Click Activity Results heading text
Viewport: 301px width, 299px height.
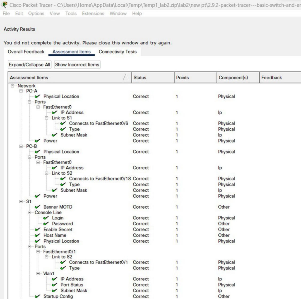click(19, 29)
